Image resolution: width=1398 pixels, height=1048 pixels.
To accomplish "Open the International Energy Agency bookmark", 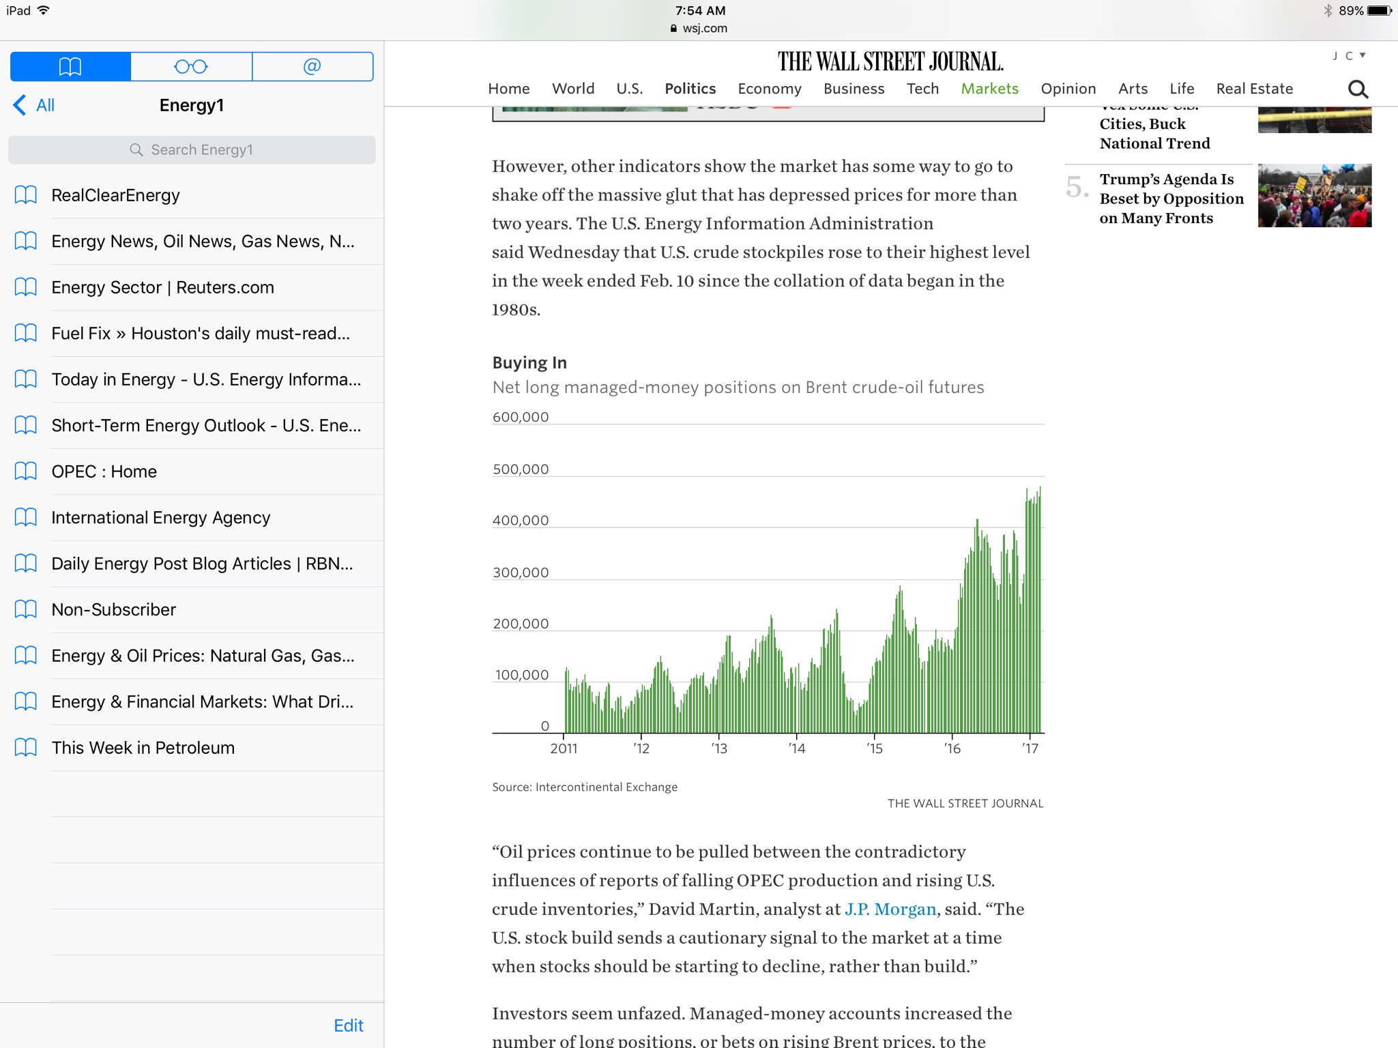I will click(161, 518).
